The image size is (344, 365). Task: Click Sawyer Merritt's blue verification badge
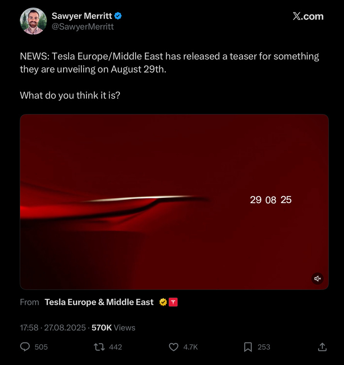[118, 16]
